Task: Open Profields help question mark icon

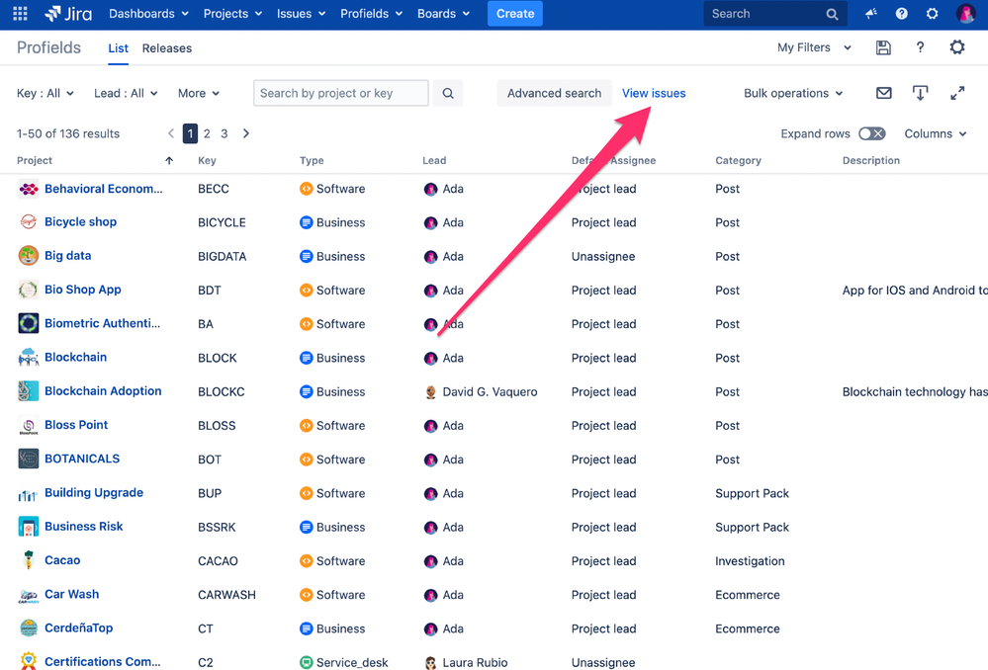Action: pos(920,47)
